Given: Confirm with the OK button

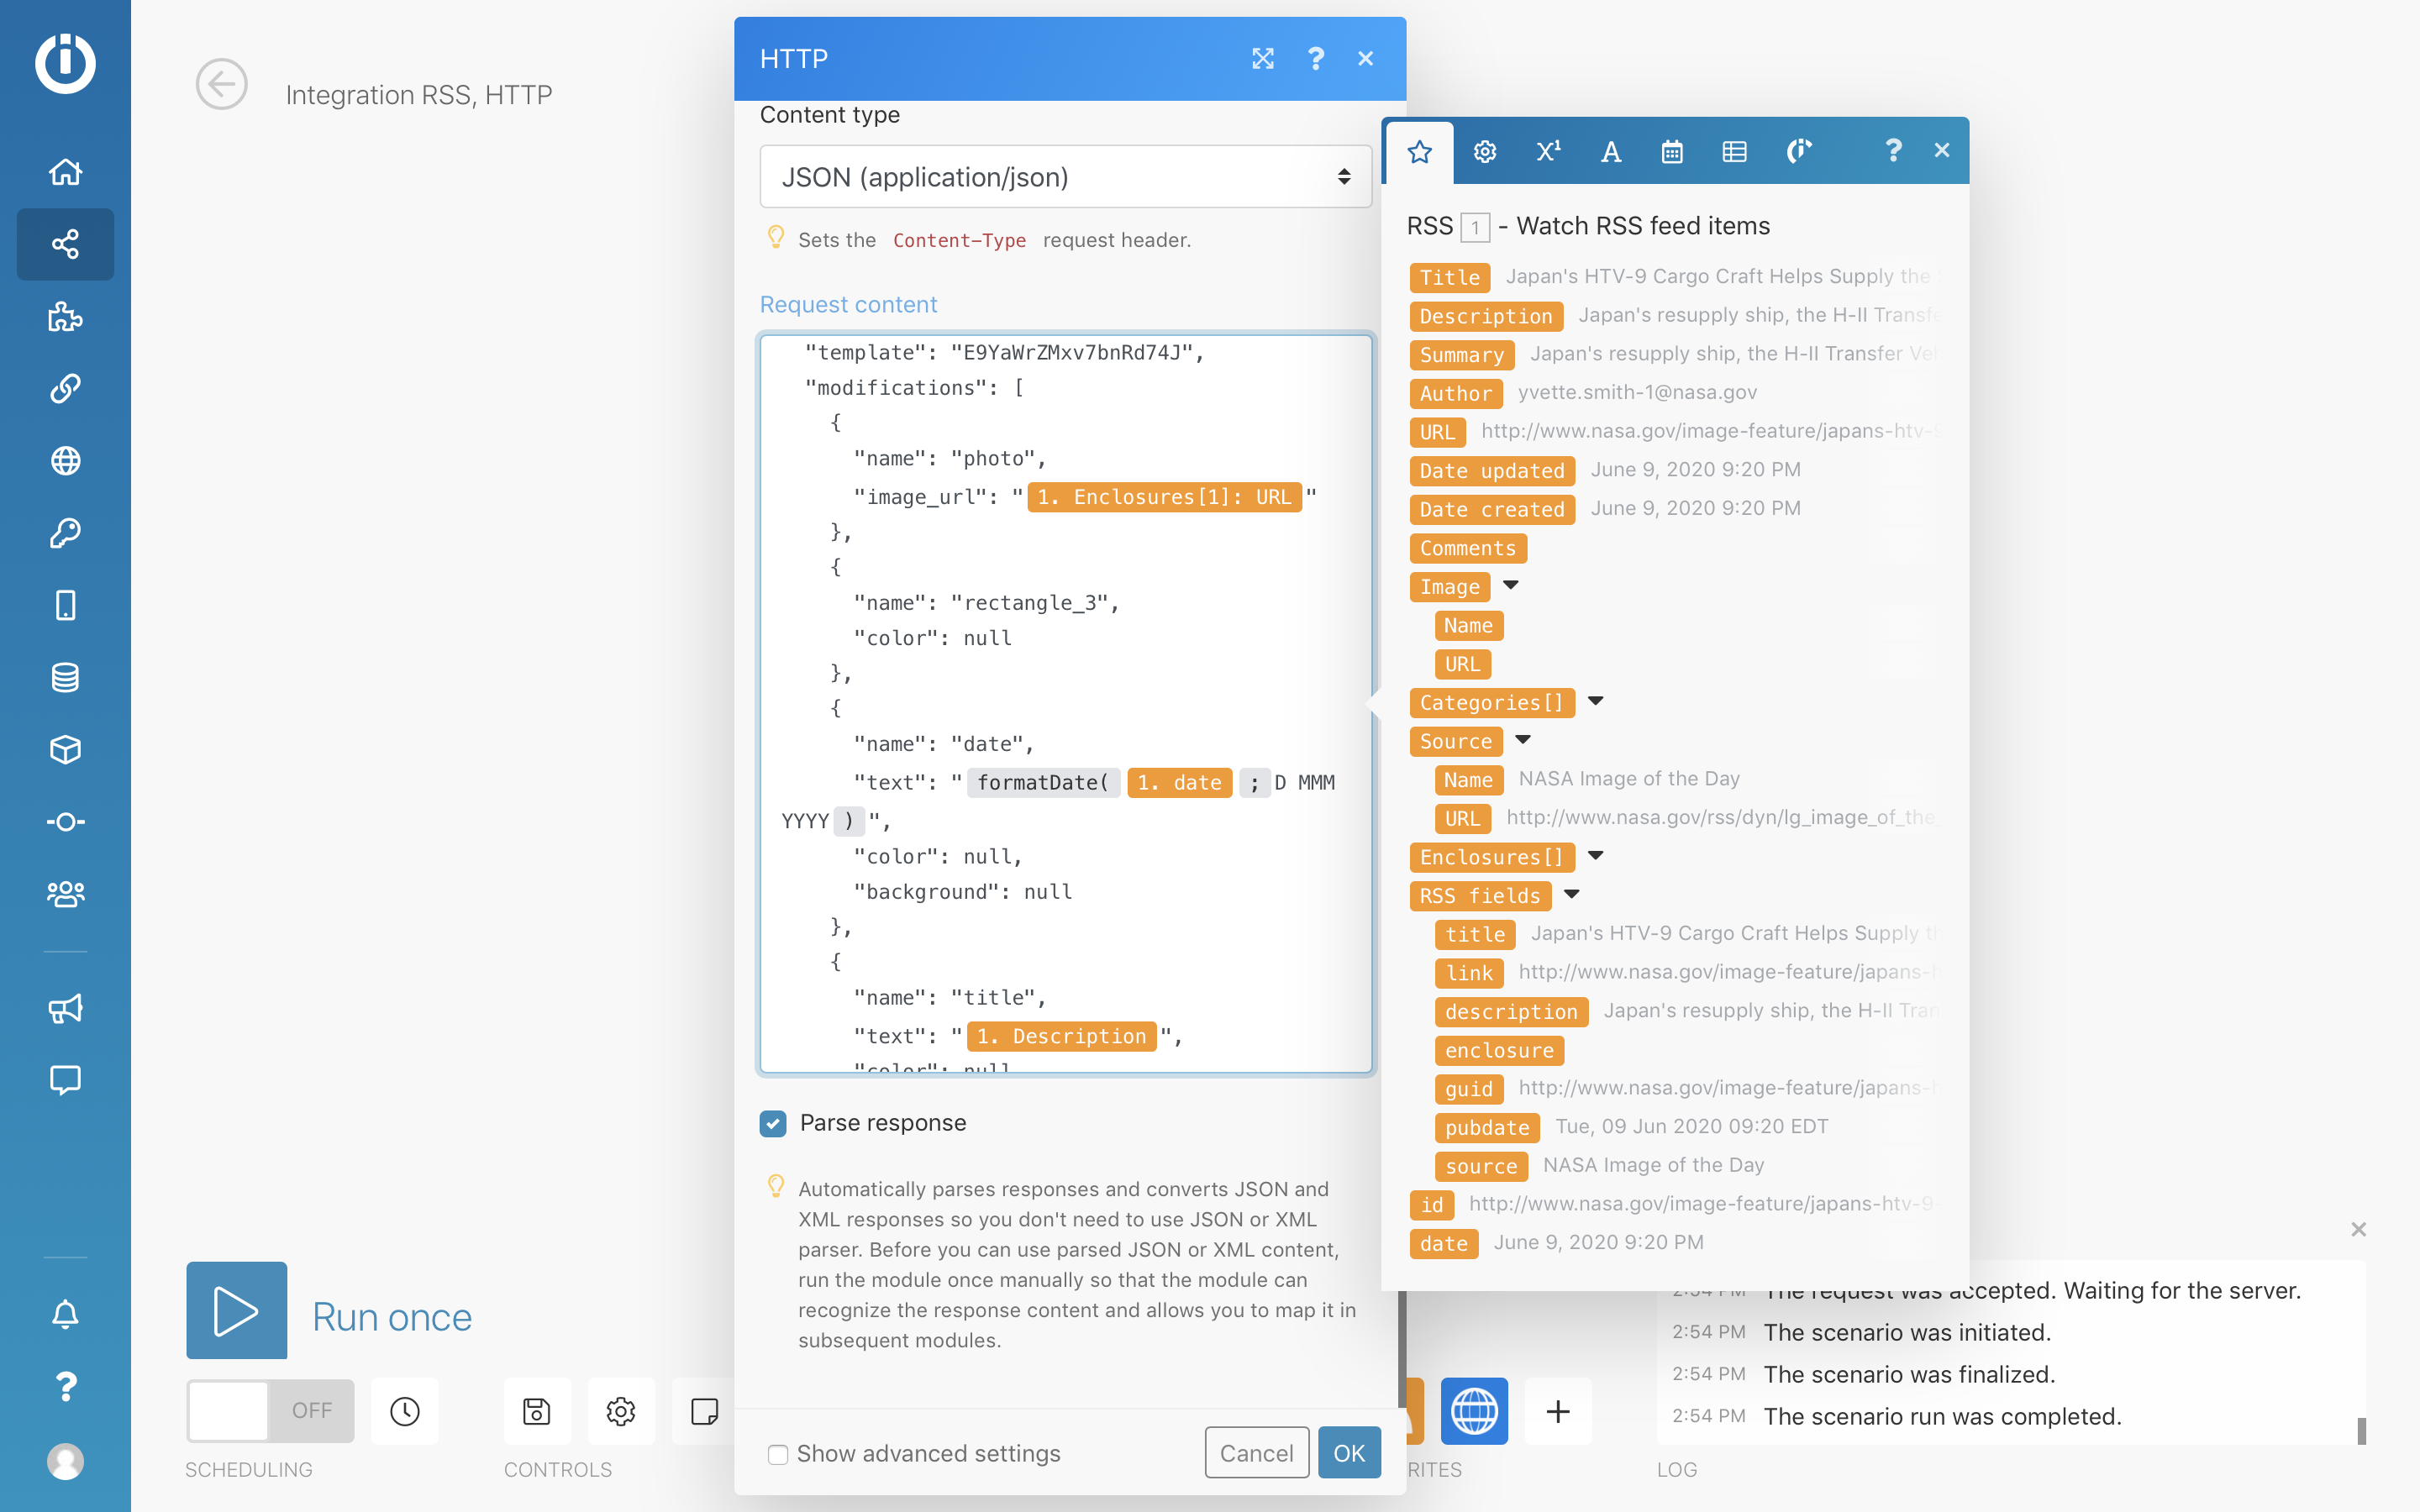Looking at the screenshot, I should click(1349, 1453).
